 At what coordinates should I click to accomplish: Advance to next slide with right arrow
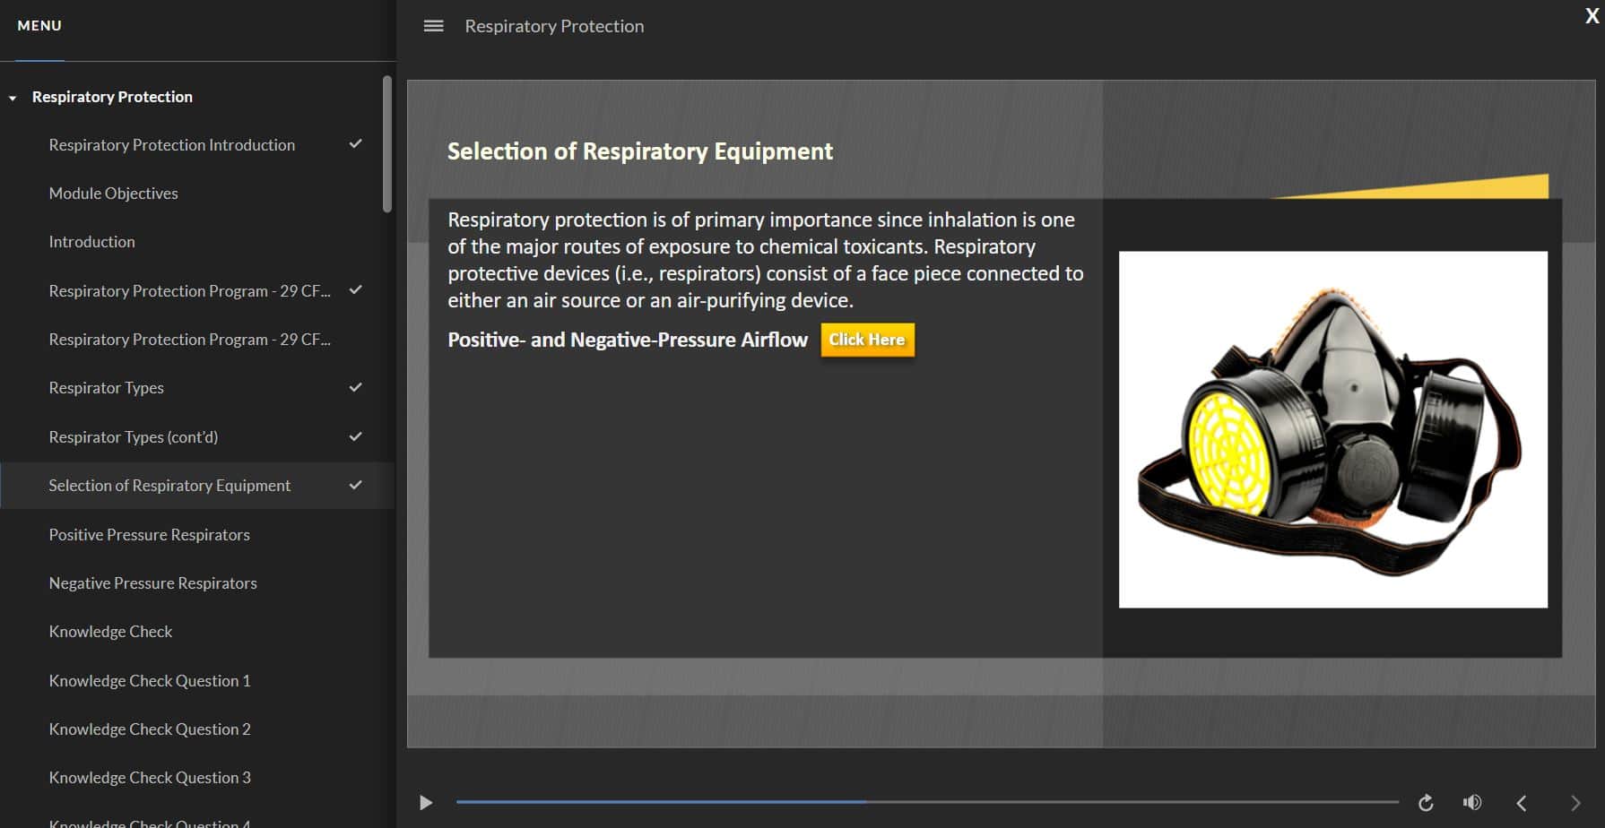[x=1575, y=803]
